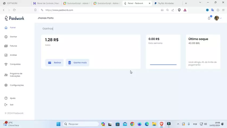Click the Brave Shields icon in address bar
The height and width of the screenshot is (128, 227).
pyautogui.click(x=179, y=10)
